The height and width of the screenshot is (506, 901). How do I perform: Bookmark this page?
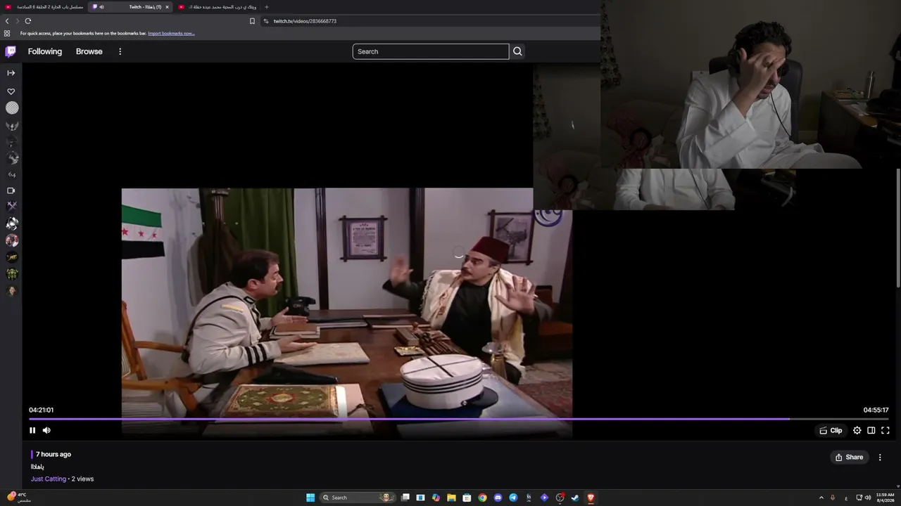click(x=252, y=21)
